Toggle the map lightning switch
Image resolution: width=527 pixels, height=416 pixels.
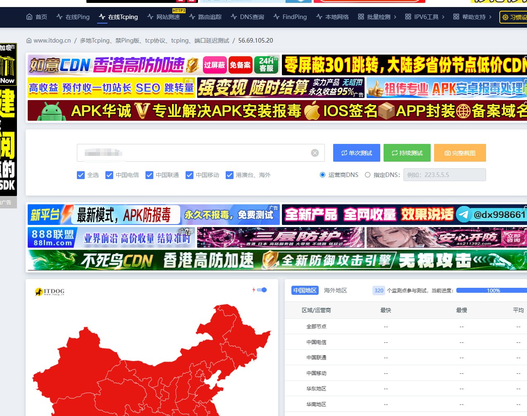[x=262, y=290]
